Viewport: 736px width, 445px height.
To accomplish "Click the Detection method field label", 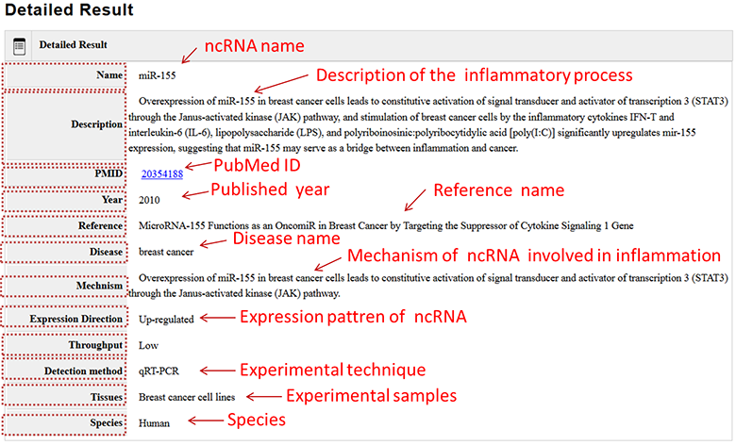I will click(81, 371).
